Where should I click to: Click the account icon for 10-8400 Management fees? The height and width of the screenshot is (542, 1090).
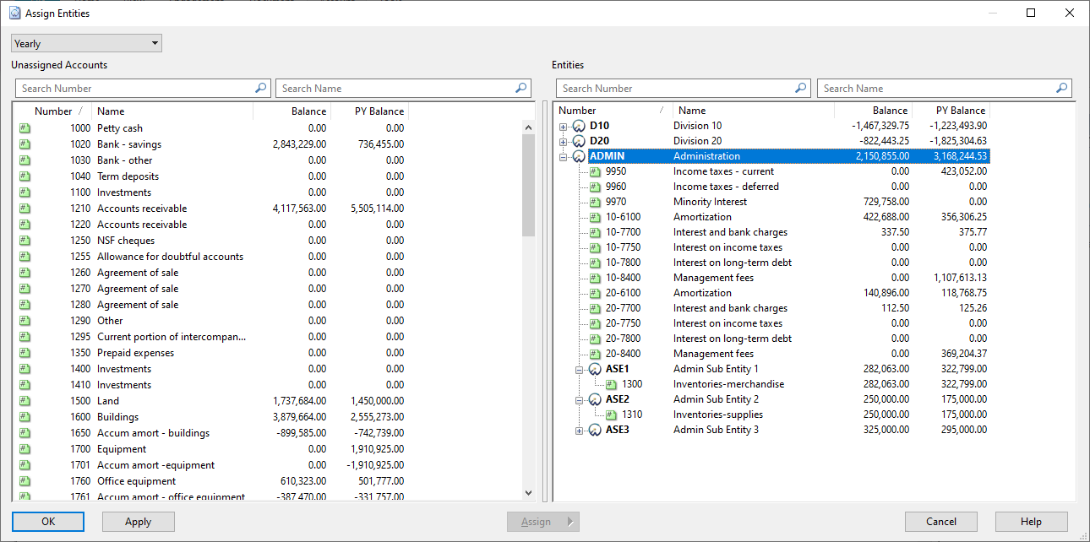595,278
